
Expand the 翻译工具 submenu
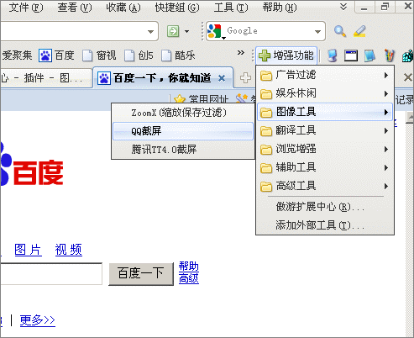coord(325,130)
